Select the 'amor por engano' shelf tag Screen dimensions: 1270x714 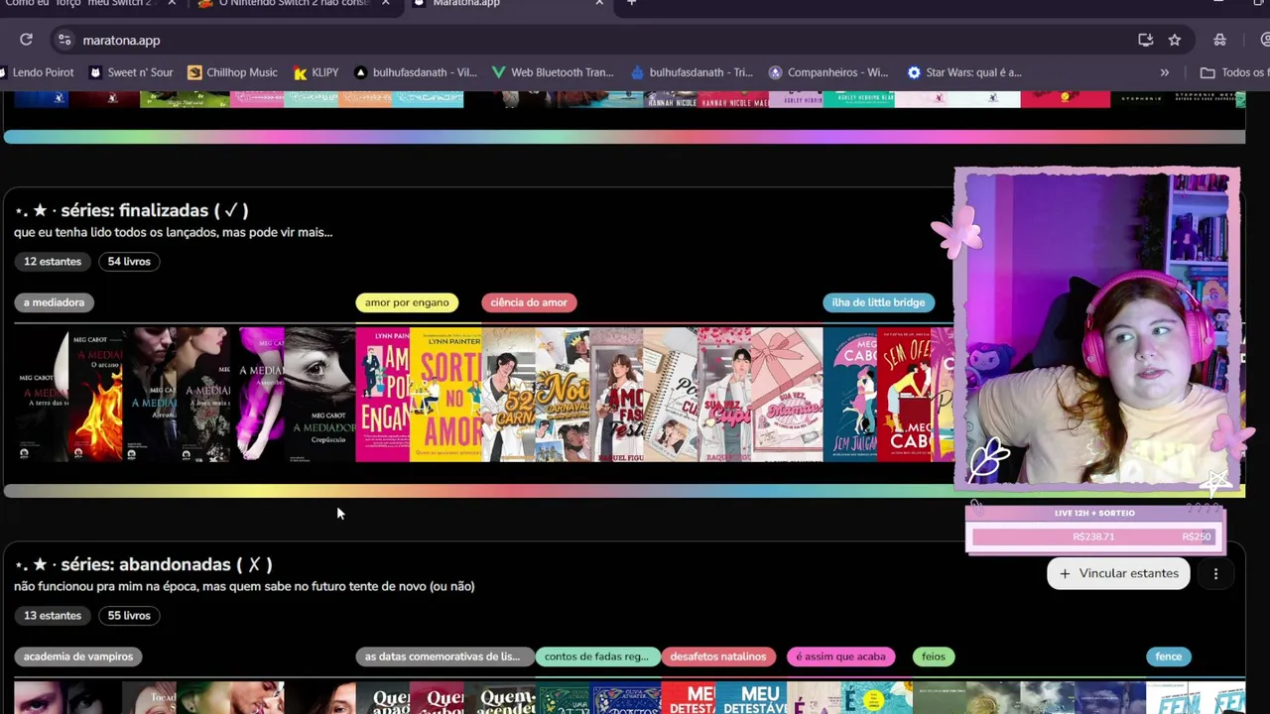[x=407, y=302]
